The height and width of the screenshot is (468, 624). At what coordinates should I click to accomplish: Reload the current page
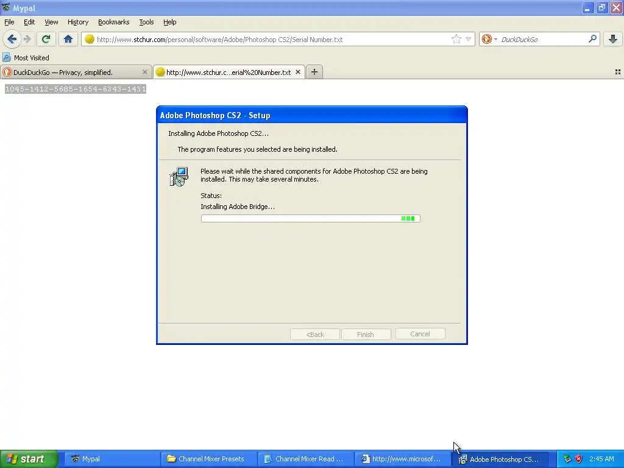point(46,39)
